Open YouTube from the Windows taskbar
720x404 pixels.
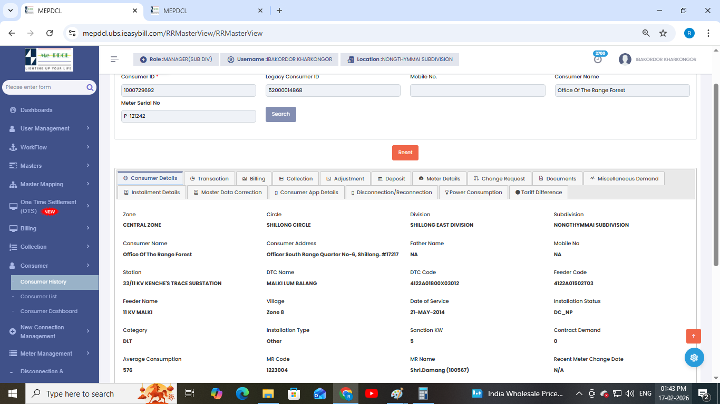pos(371,393)
